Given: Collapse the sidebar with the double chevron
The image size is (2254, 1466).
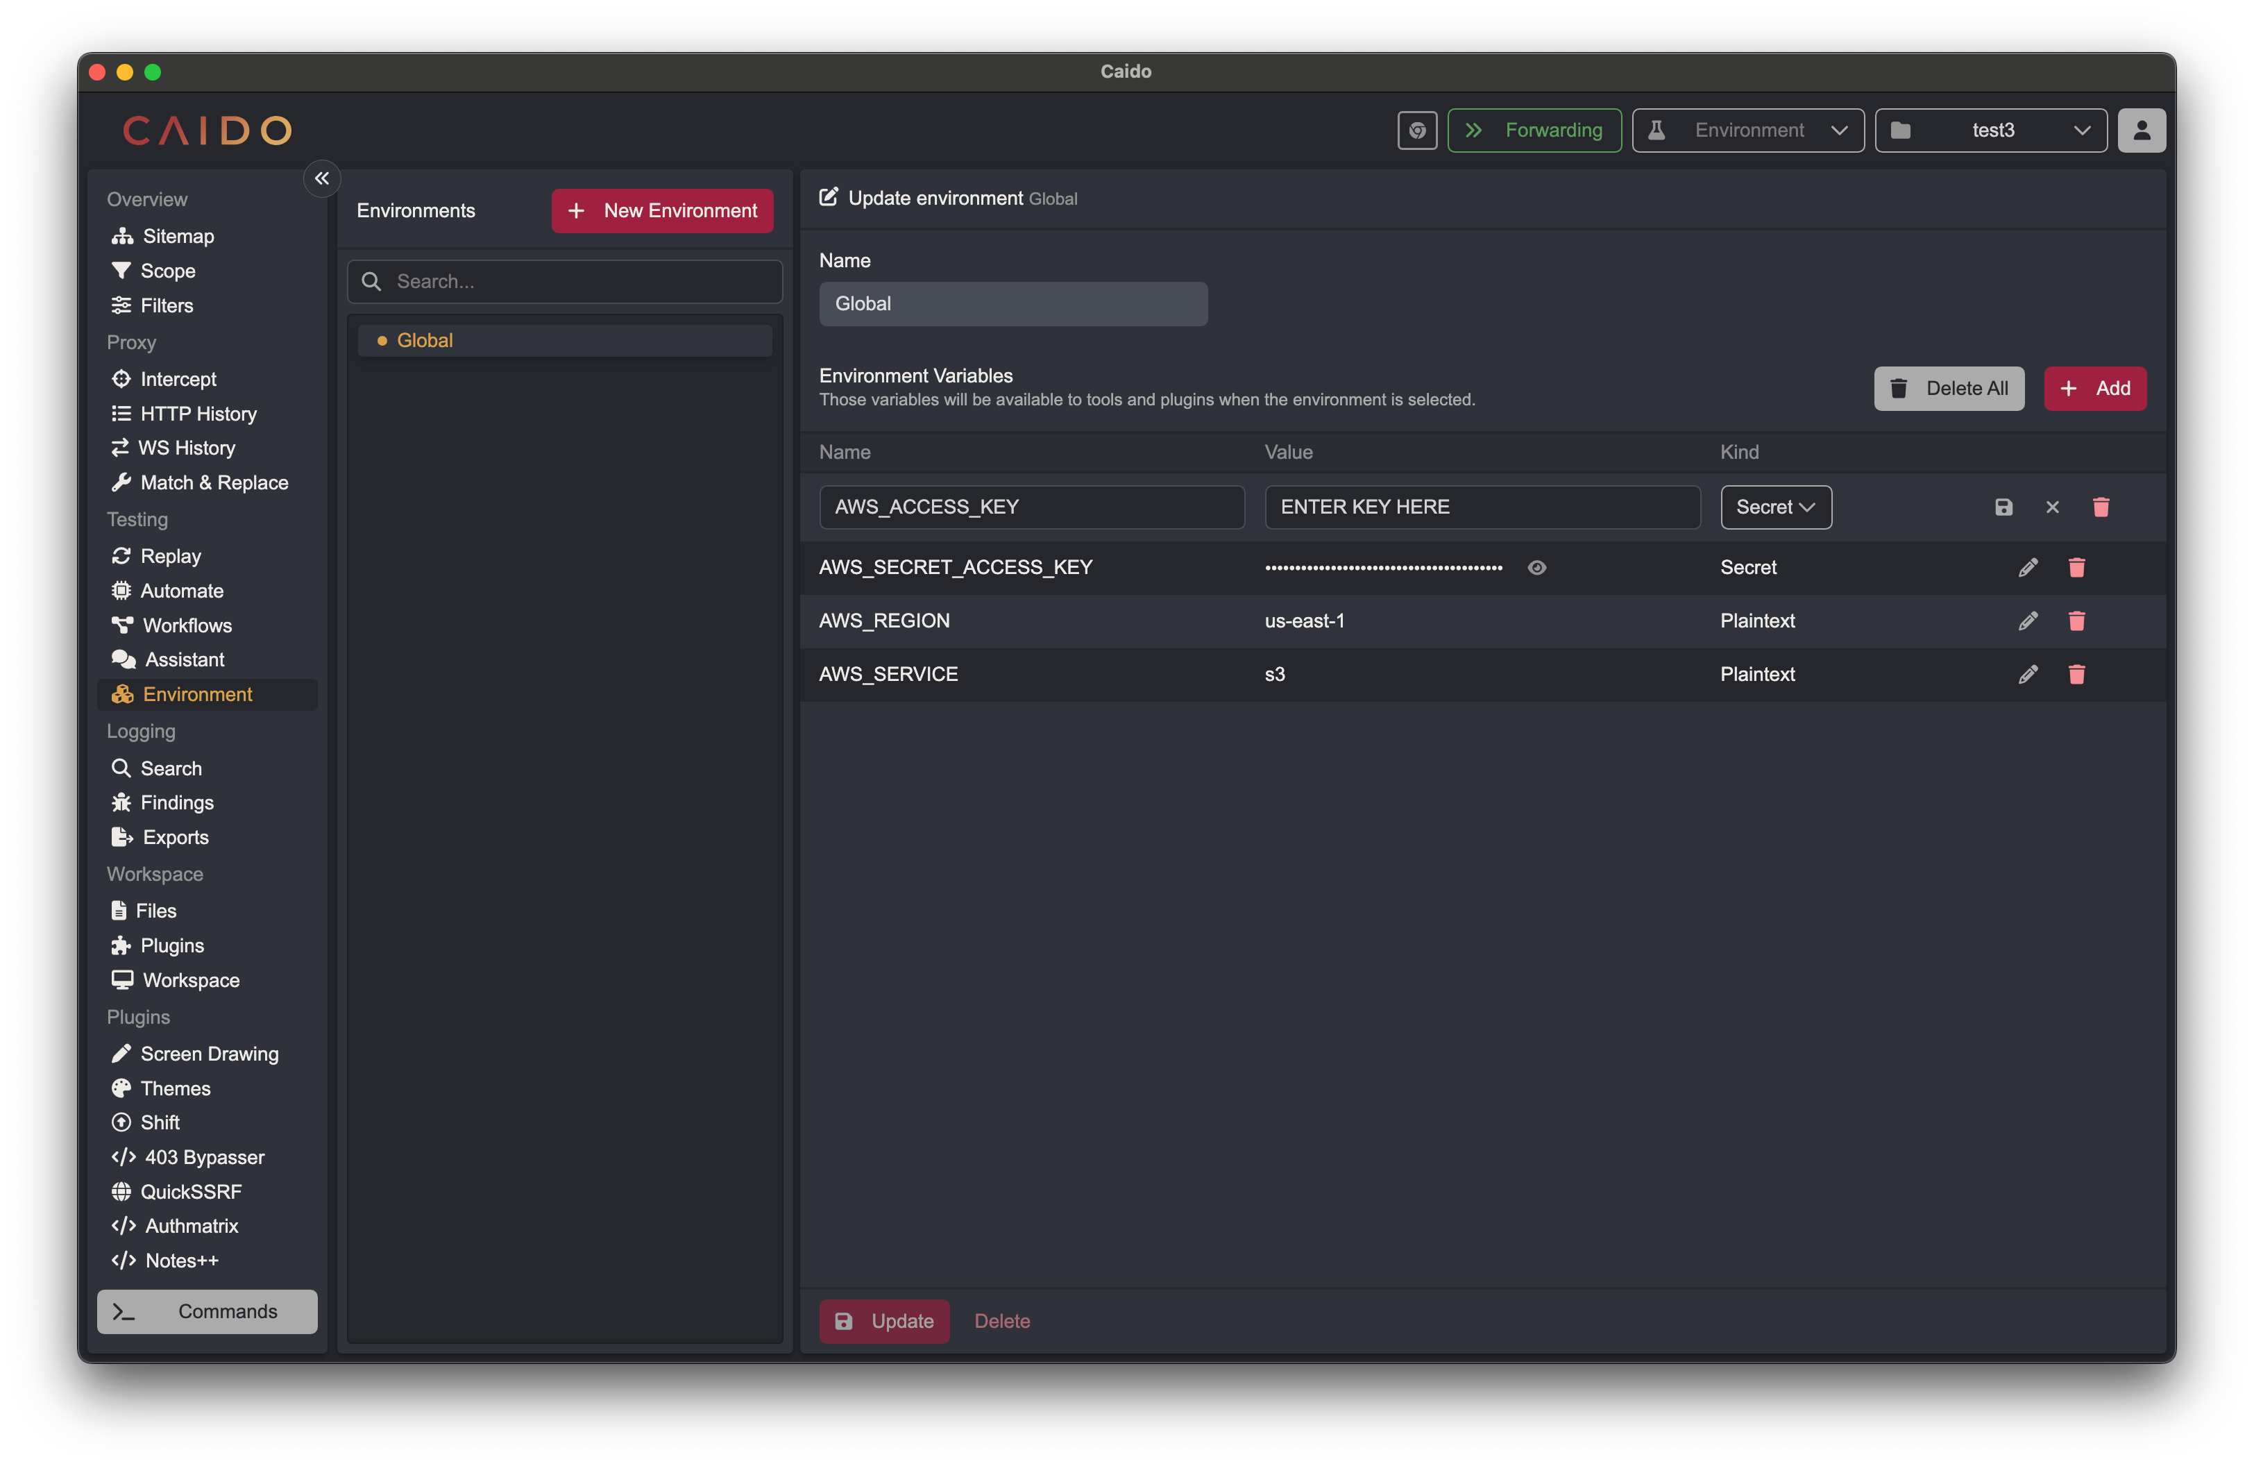Looking at the screenshot, I should (x=322, y=178).
